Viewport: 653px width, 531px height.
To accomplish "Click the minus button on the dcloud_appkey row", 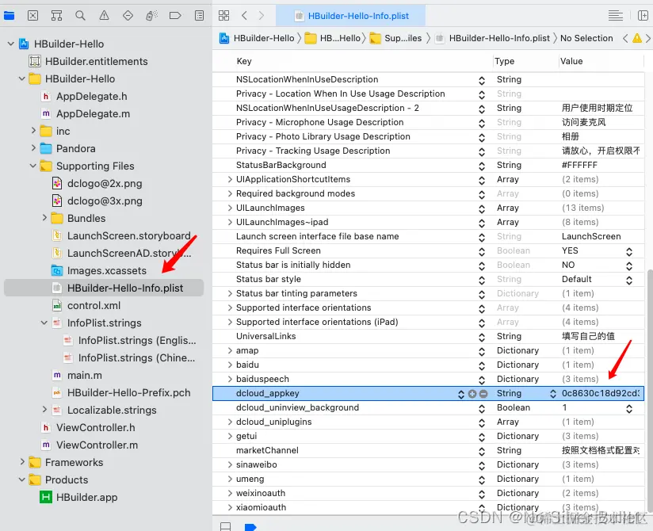I will pyautogui.click(x=483, y=394).
